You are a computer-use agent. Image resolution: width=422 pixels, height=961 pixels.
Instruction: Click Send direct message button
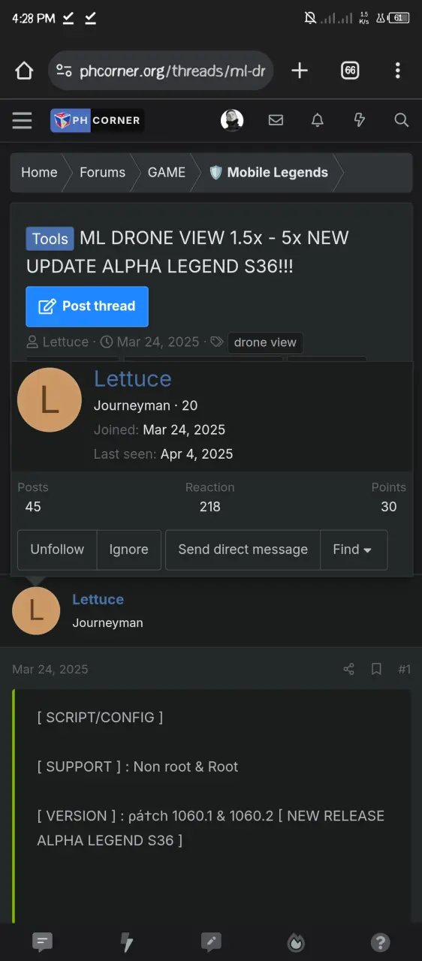[243, 550]
